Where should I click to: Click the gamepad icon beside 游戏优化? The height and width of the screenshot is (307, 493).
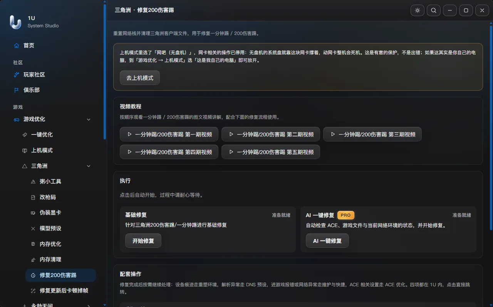pos(17,119)
